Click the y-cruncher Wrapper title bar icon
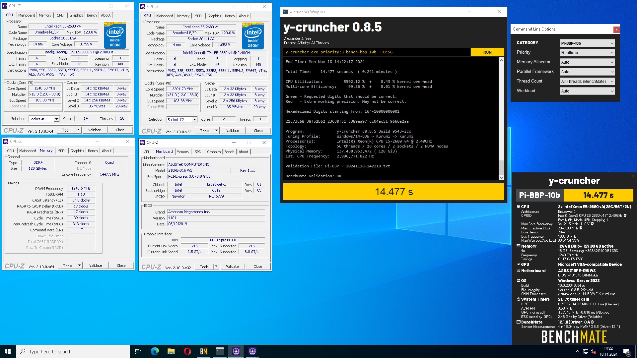Screen dimensions: 637x358 point(286,12)
